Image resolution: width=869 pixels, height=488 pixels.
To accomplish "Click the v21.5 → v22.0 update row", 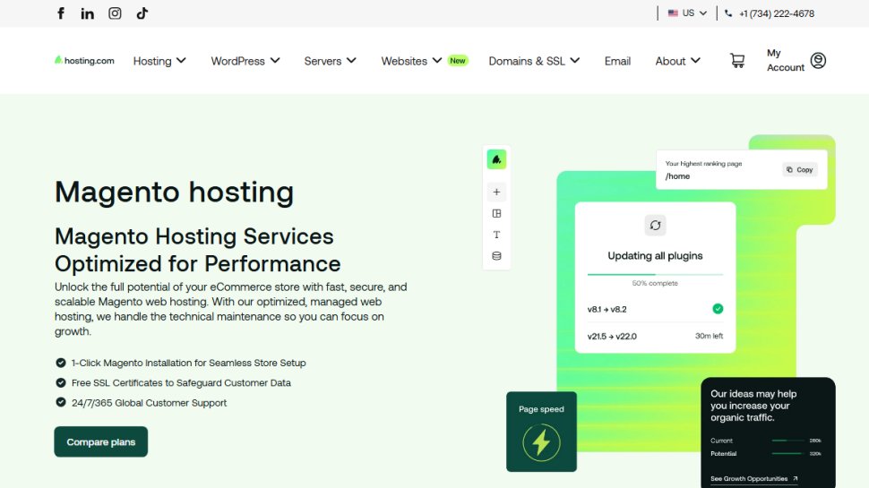I will 655,336.
